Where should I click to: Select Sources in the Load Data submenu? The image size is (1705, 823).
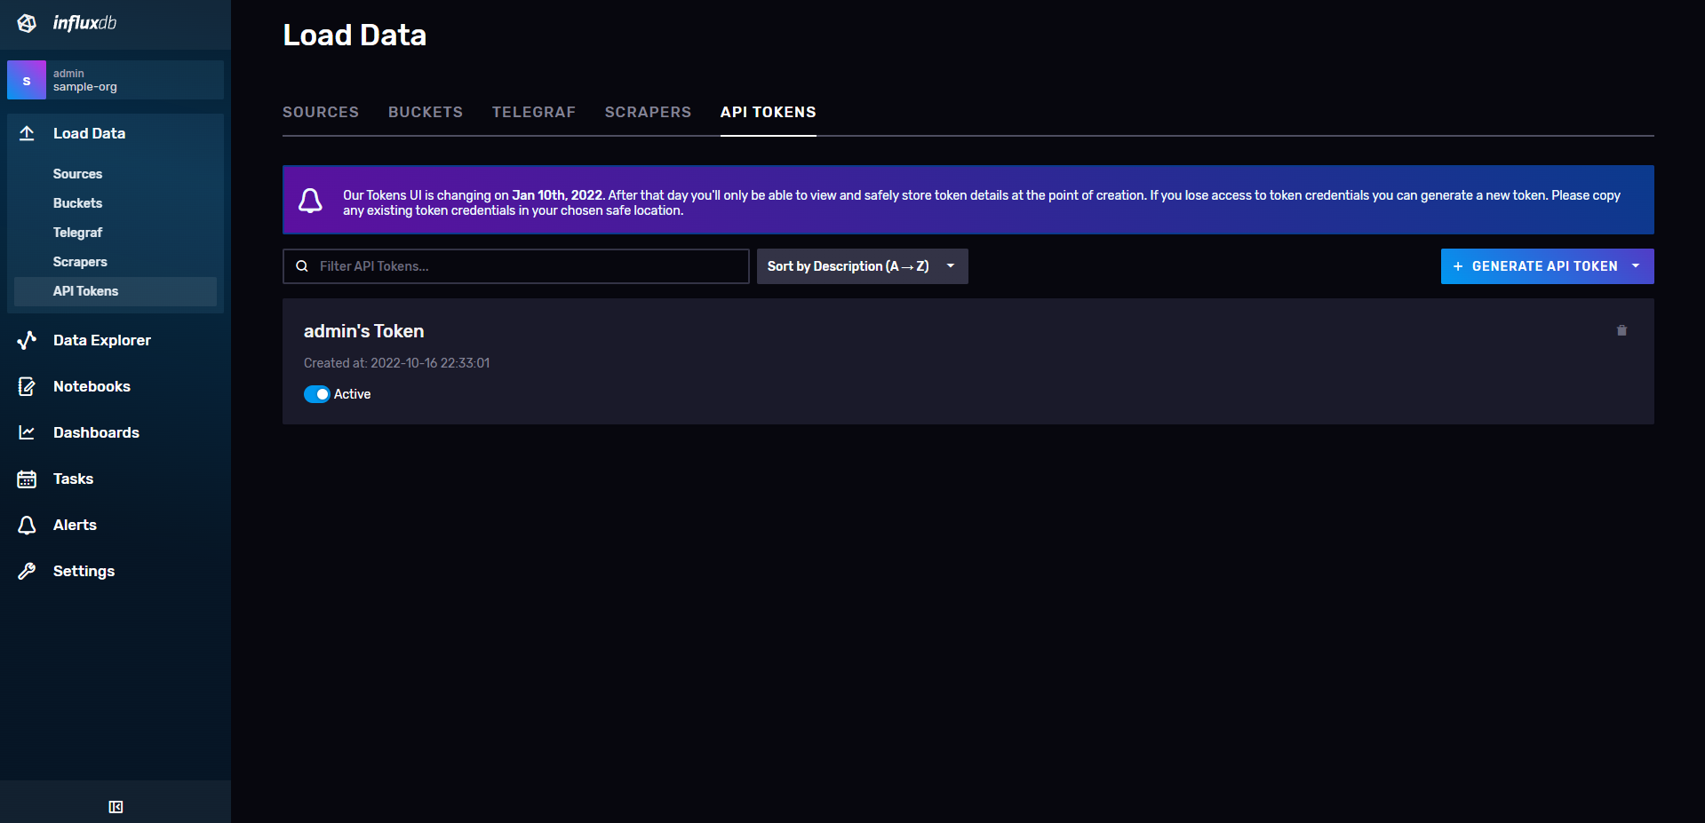77,174
